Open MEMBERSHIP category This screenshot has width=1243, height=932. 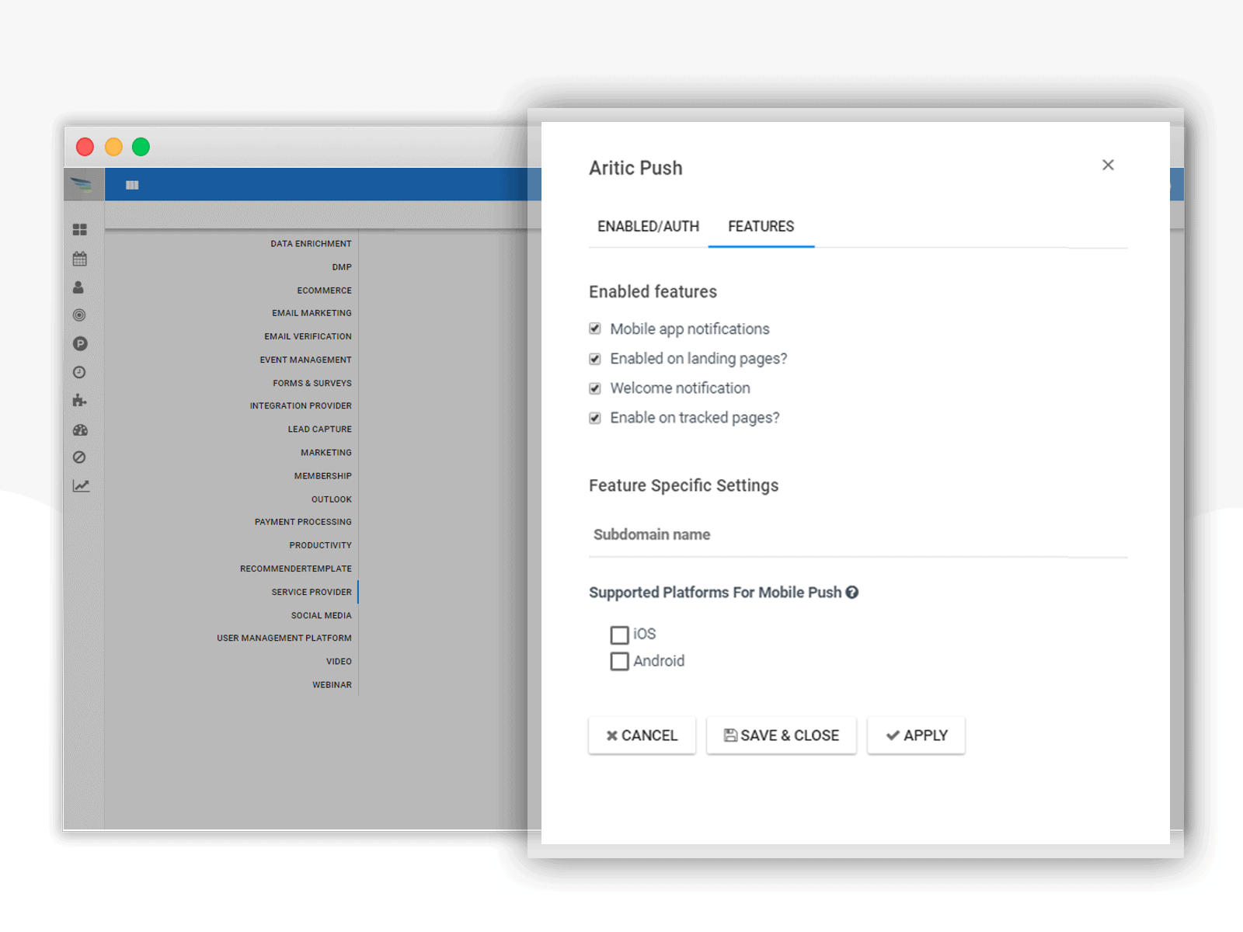322,475
